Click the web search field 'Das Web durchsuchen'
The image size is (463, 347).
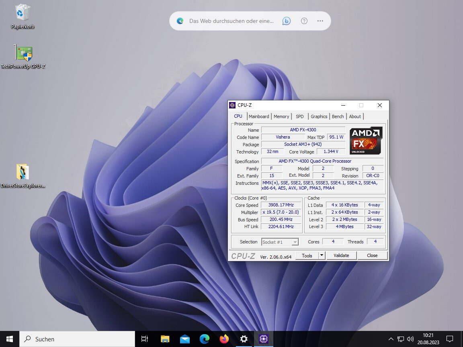coord(231,21)
